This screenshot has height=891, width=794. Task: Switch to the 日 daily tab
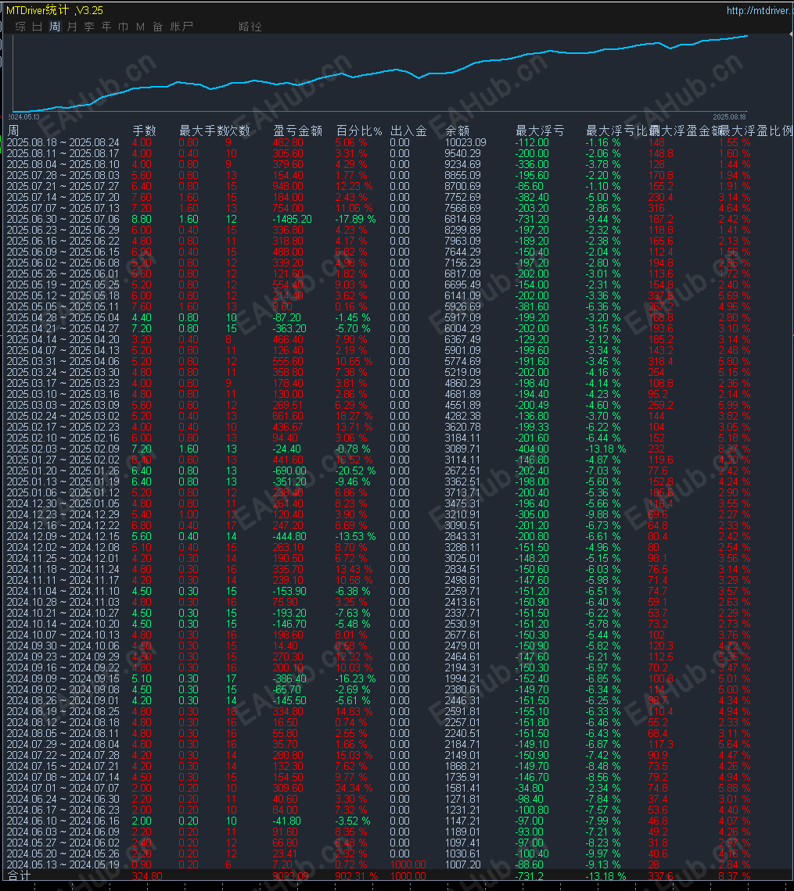(38, 26)
